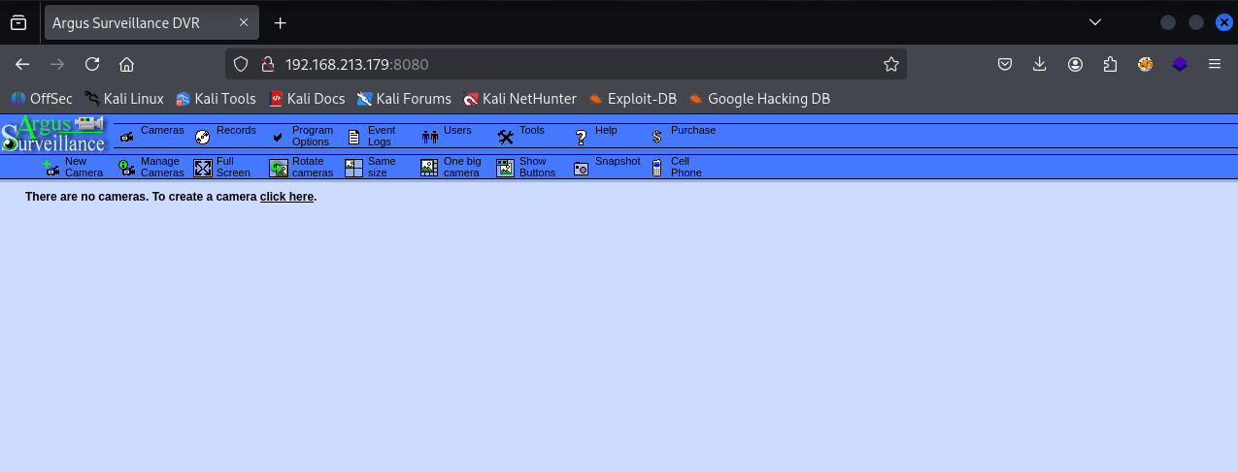The height and width of the screenshot is (472, 1238).
Task: Click the 'click here' create camera link
Action: point(286,197)
